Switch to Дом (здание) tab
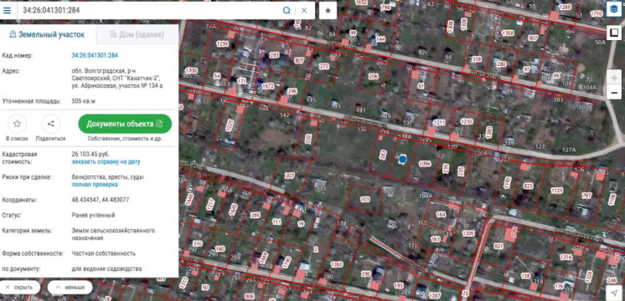This screenshot has width=625, height=301. (137, 34)
